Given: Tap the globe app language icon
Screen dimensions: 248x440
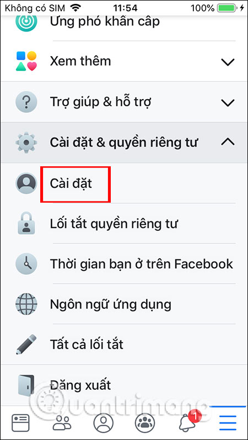Looking at the screenshot, I should coord(26,304).
